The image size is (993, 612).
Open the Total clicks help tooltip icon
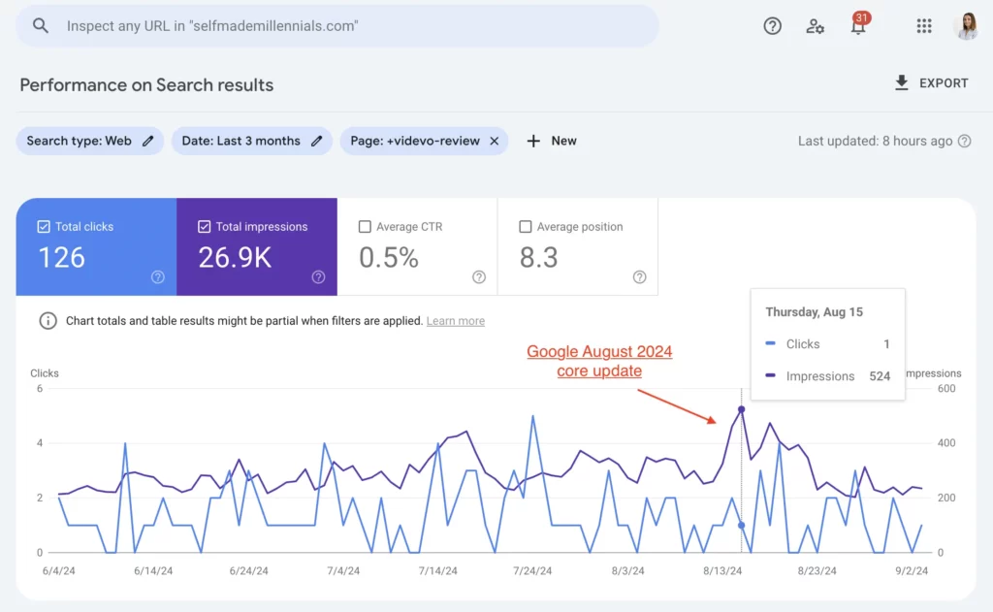[x=158, y=278]
